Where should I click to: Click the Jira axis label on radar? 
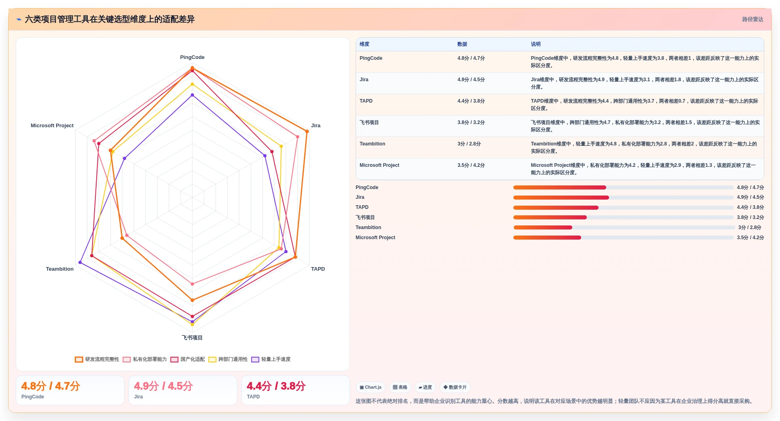pos(316,126)
